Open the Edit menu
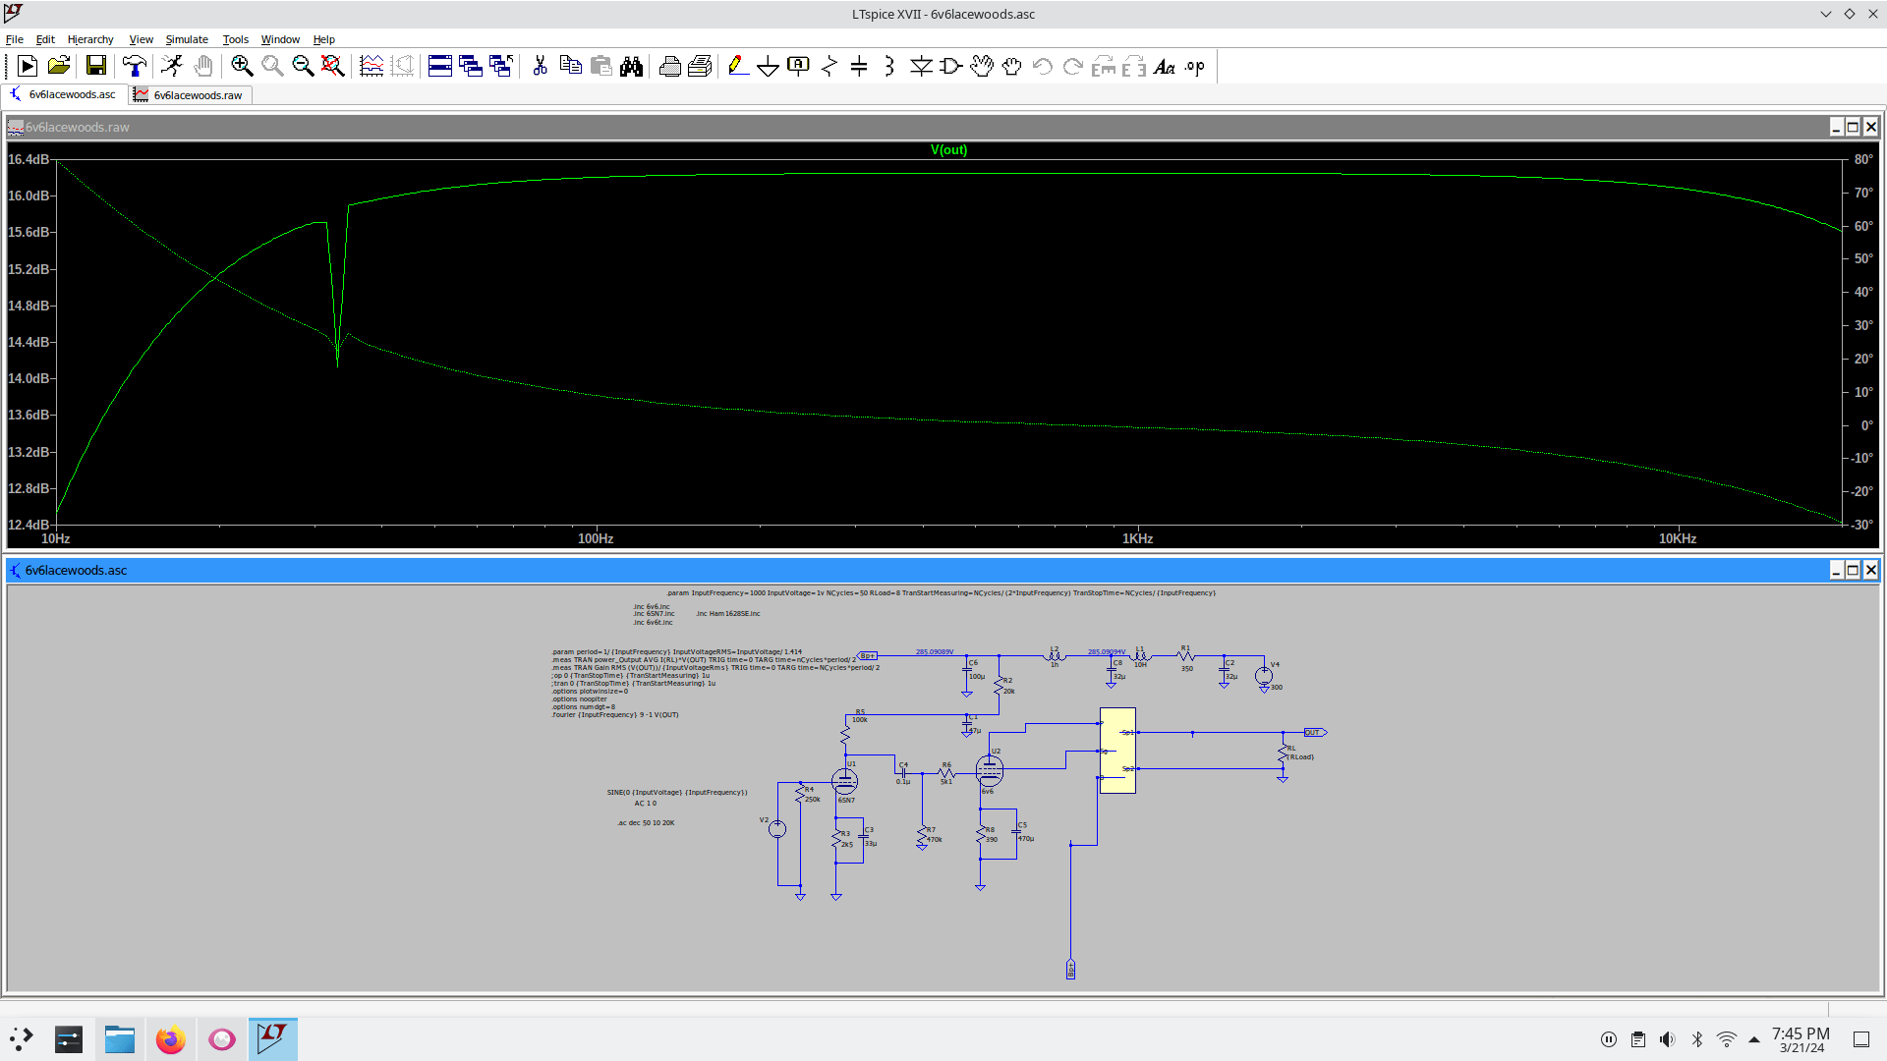1887x1061 pixels. 45,39
